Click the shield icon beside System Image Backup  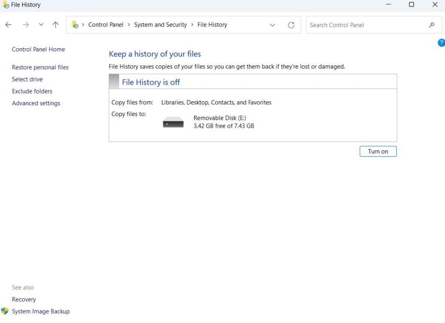[x=5, y=311]
